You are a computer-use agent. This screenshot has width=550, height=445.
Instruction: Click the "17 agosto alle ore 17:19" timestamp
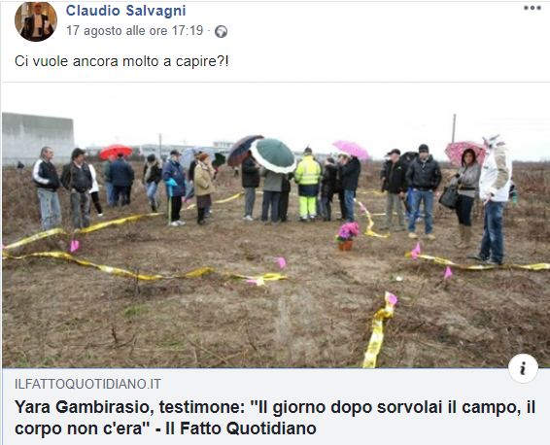point(135,31)
